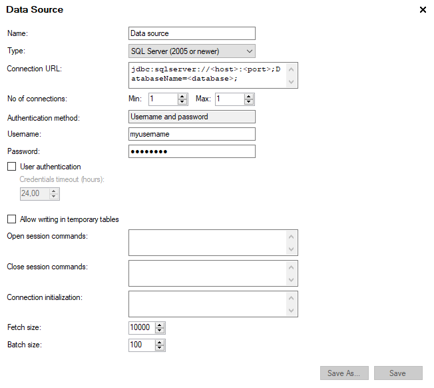Increase the Batch size value
Screen dimensions: 434x388
point(159,342)
